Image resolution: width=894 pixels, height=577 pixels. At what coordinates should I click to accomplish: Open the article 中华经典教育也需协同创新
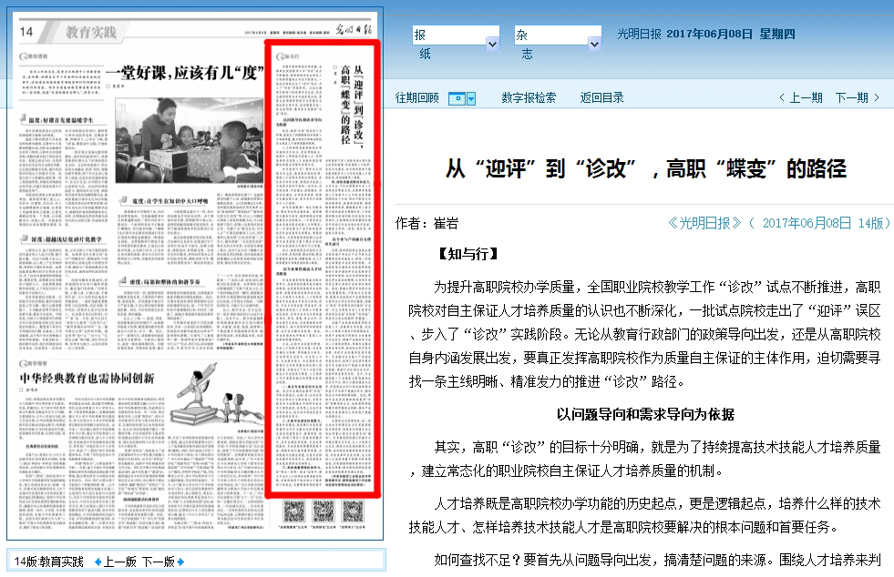coord(87,377)
